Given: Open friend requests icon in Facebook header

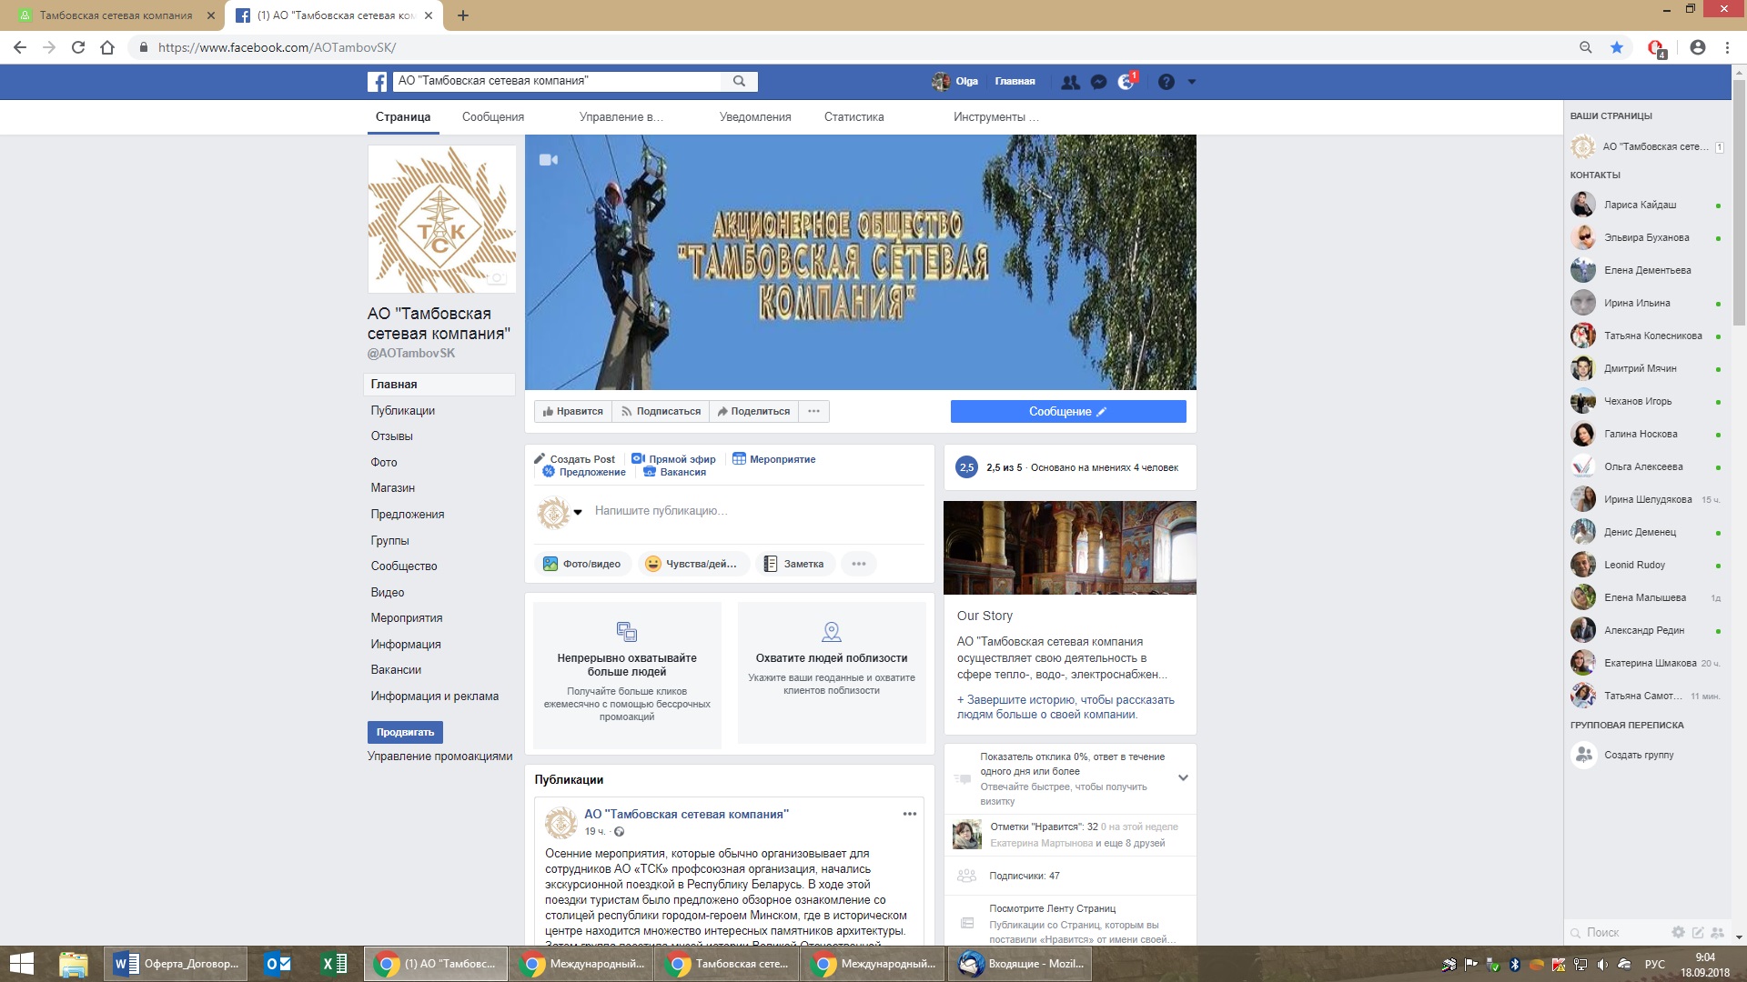Looking at the screenshot, I should coord(1070,82).
